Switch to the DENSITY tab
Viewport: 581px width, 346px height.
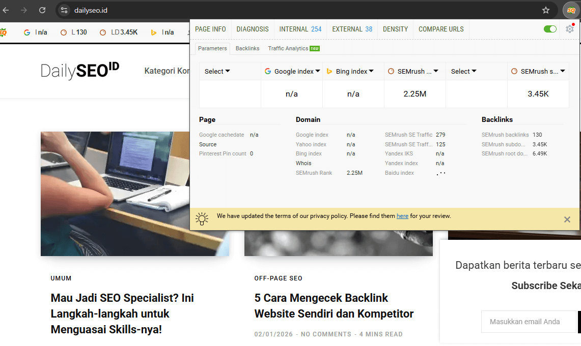pos(395,29)
